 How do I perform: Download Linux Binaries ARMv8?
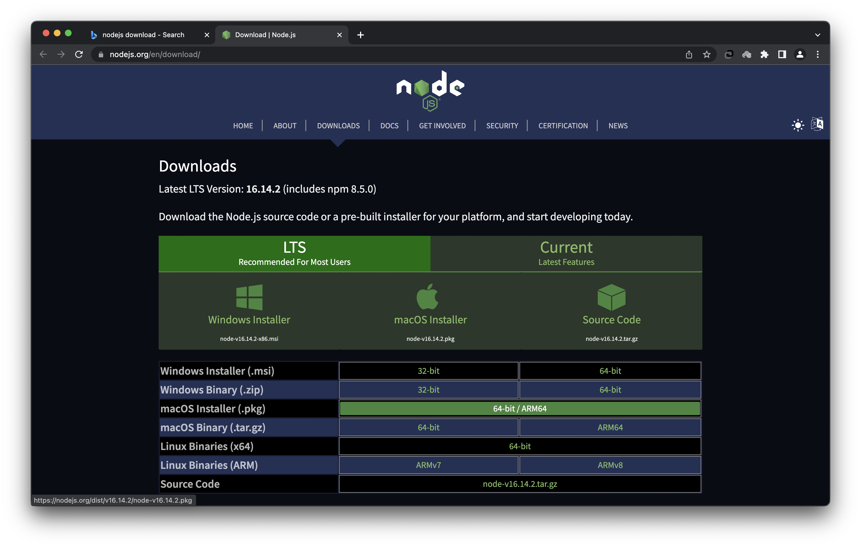coord(610,465)
